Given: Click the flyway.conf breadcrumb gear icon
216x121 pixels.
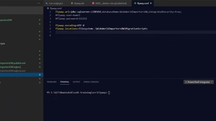Looking at the screenshot, I should tap(48, 8).
